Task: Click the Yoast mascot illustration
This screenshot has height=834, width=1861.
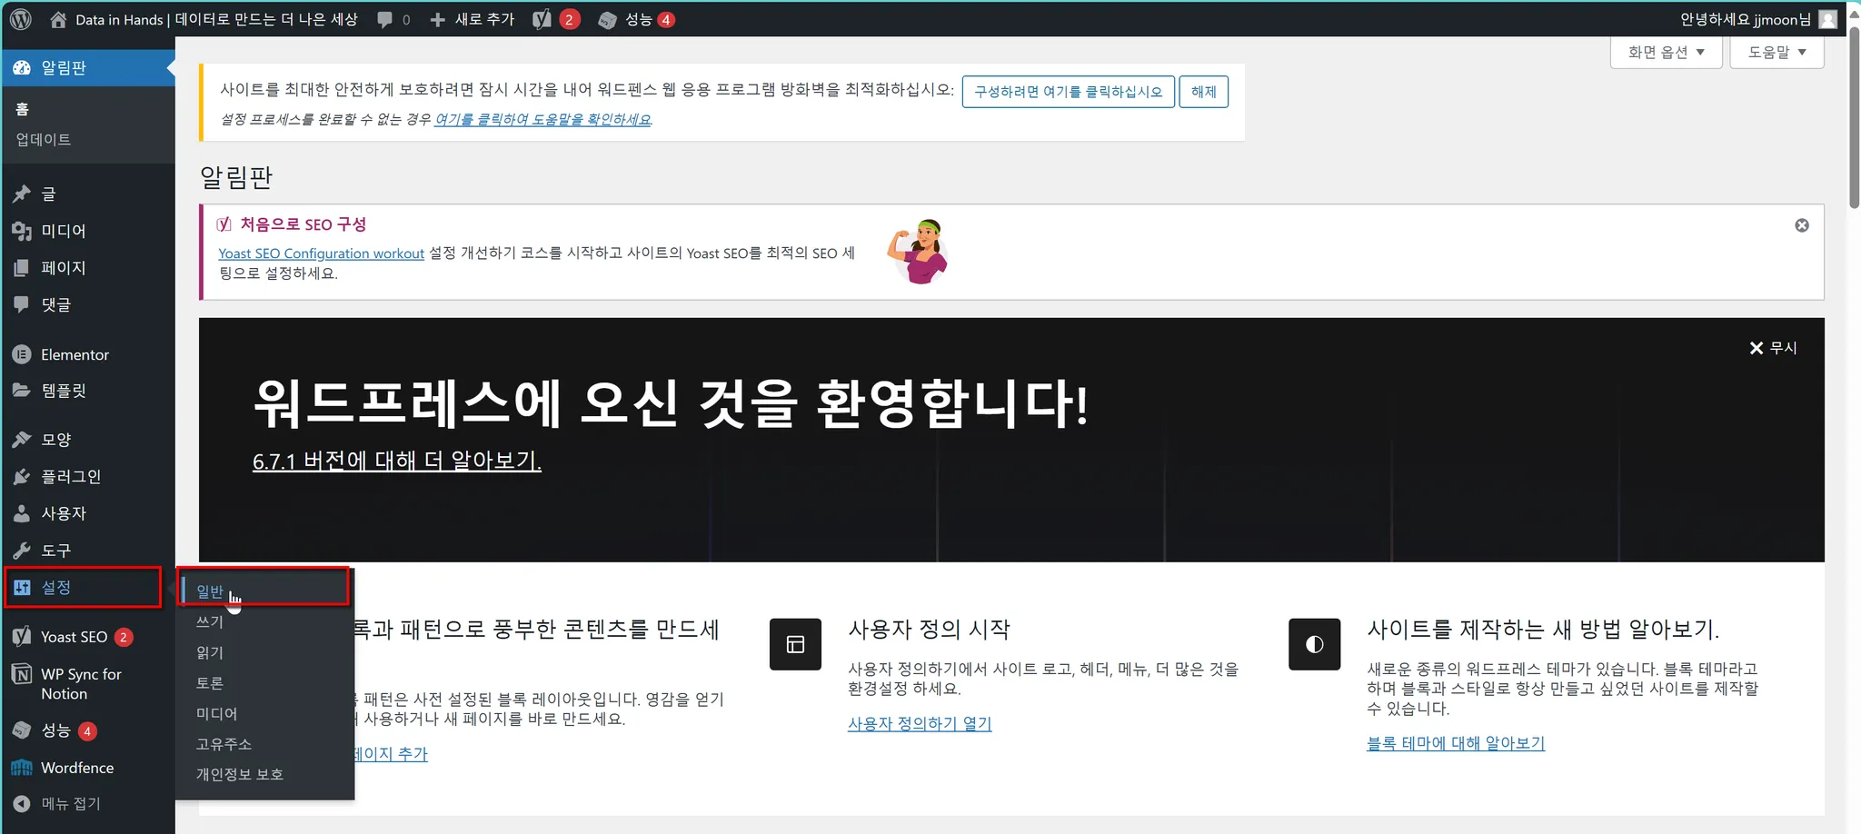Action: (919, 252)
